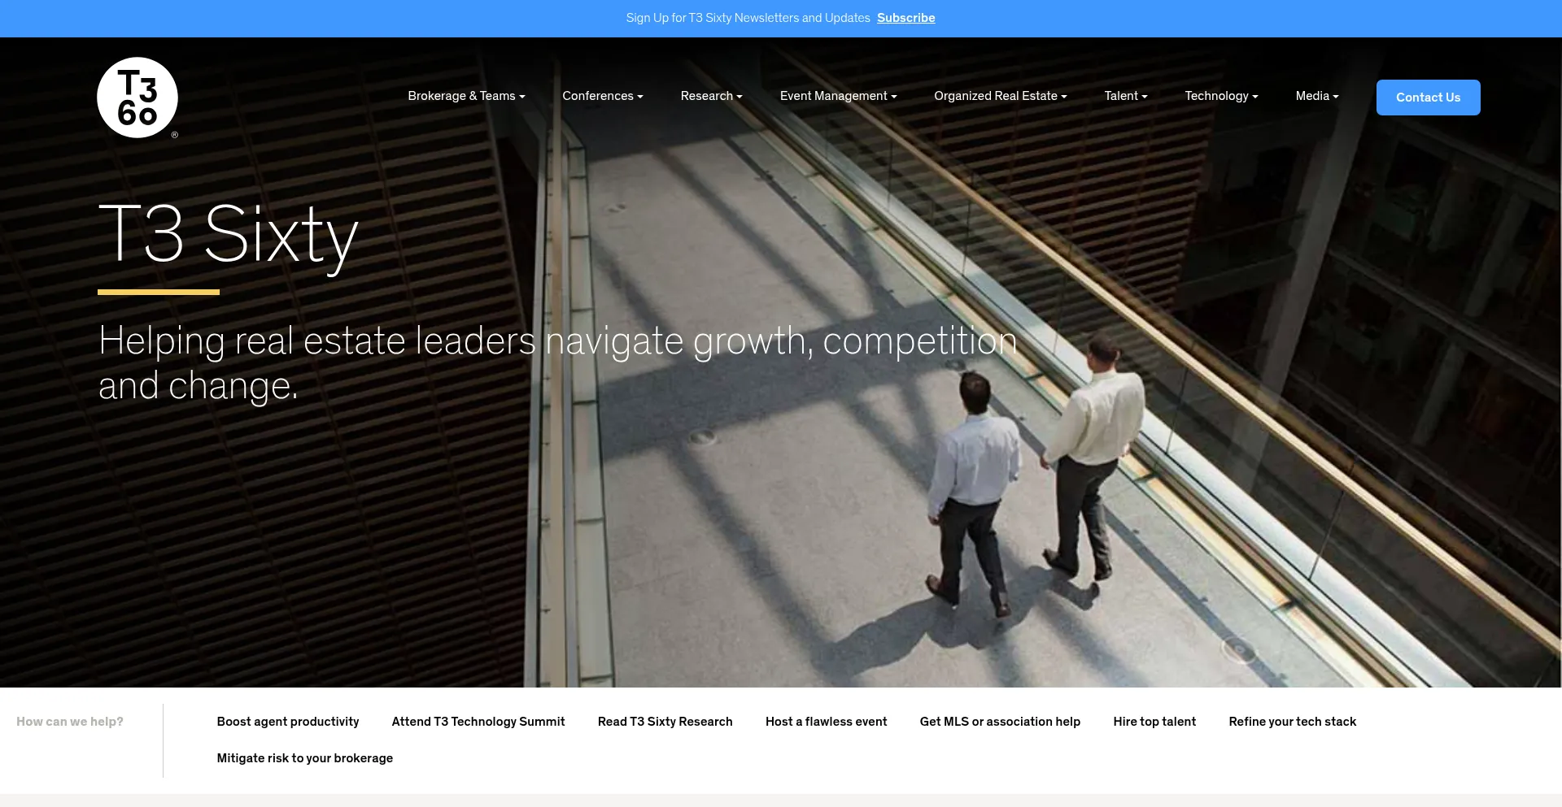Select Mitigate risk to your brokerage
Viewport: 1562px width, 807px height.
[305, 758]
